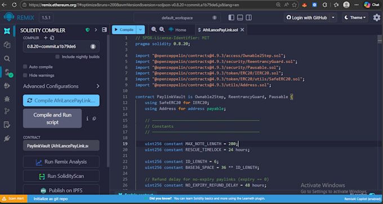383x204 pixels.
Task: Toggle the left side panel layout icon
Action: coord(231,17)
